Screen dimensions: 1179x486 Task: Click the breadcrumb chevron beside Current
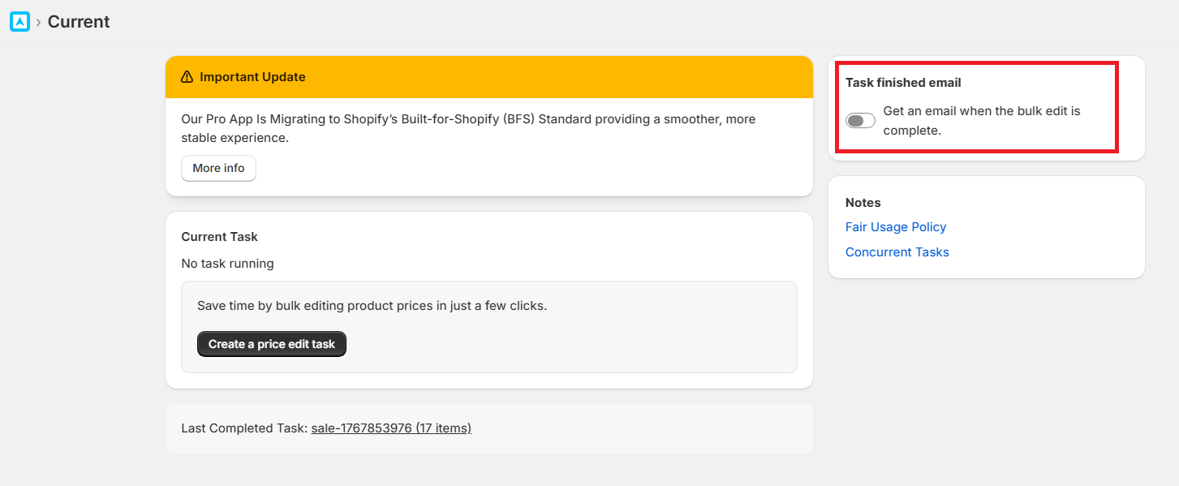point(38,23)
